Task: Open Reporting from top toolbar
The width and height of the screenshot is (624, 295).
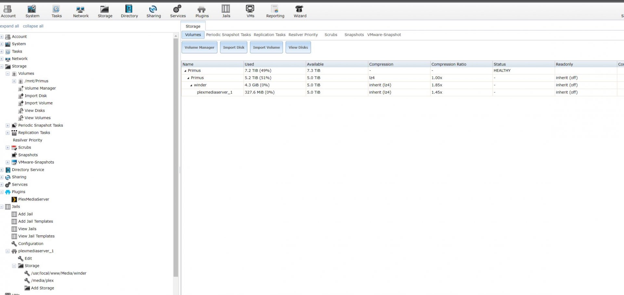Action: [275, 11]
